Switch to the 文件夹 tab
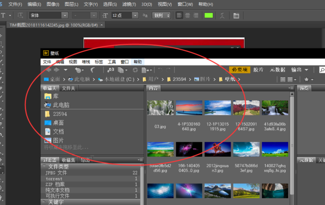 (x=68, y=88)
